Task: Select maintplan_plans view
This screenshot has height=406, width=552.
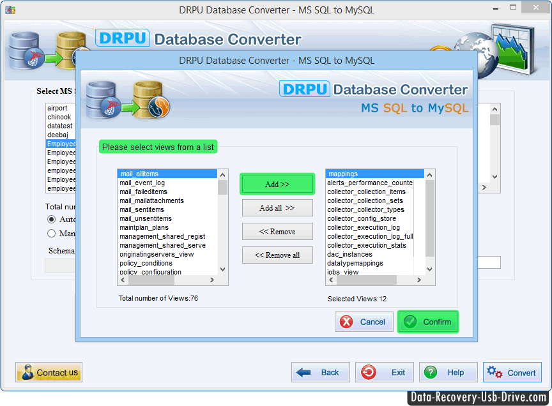Action: pos(167,228)
